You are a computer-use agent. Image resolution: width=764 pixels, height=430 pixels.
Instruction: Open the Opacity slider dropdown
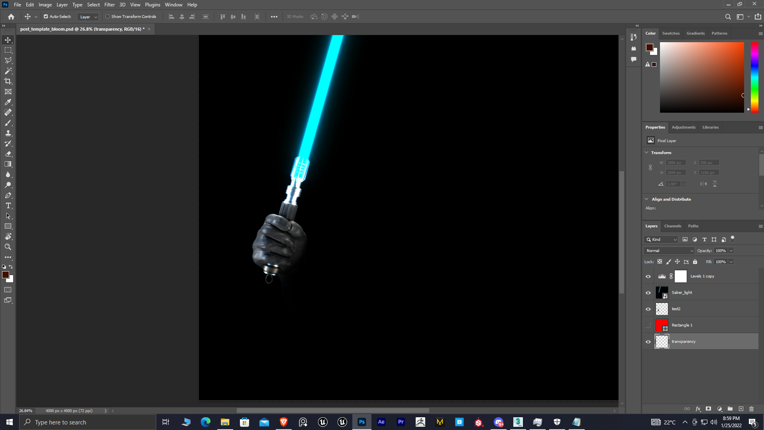731,251
